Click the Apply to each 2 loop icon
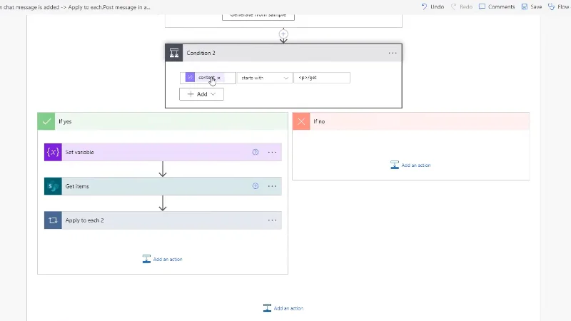Viewport: 571px width, 321px height. pyautogui.click(x=53, y=220)
